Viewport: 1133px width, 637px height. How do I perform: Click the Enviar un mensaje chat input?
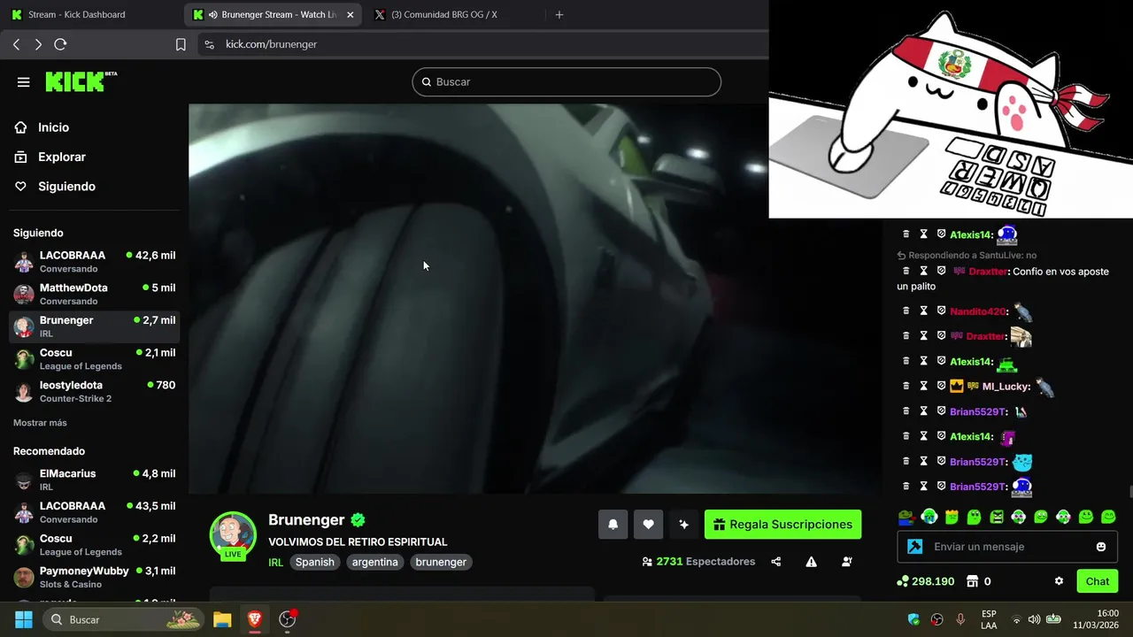(x=1007, y=547)
